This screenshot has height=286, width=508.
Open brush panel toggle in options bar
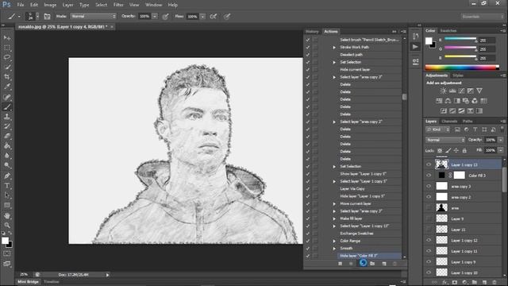pyautogui.click(x=47, y=16)
